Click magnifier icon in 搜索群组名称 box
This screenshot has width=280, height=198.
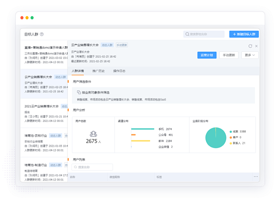pos(187,34)
